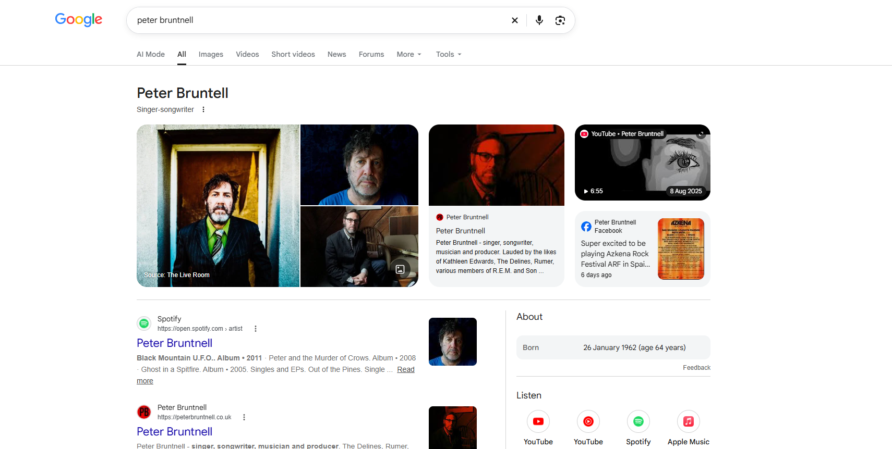Click the Facebook icon on the post card

pyautogui.click(x=586, y=227)
